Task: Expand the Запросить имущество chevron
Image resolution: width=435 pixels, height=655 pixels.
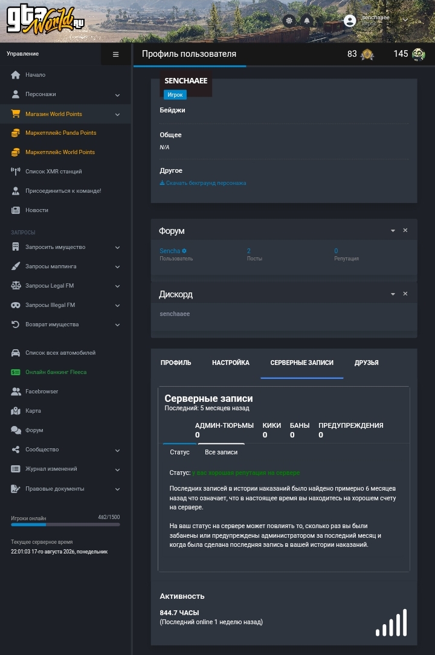Action: click(117, 248)
